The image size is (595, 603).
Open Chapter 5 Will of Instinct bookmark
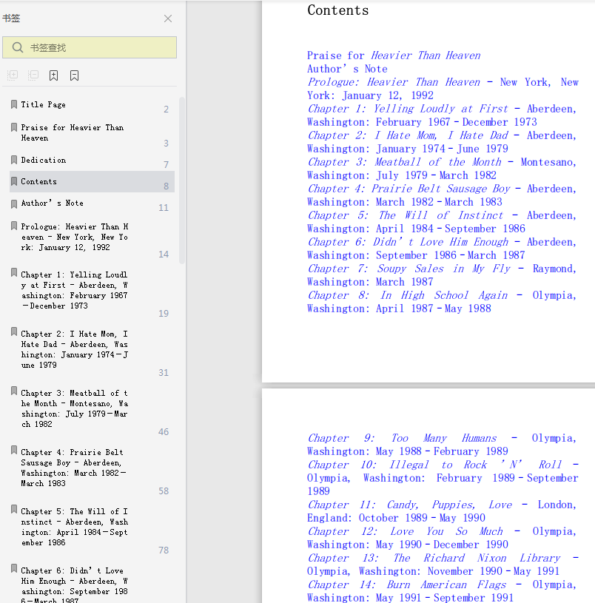pos(75,527)
